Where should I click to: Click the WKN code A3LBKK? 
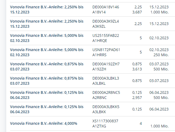click(x=100, y=112)
